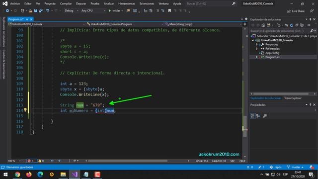Click the new project toolbar icon
The height and width of the screenshot is (179, 318).
(x=22, y=10)
